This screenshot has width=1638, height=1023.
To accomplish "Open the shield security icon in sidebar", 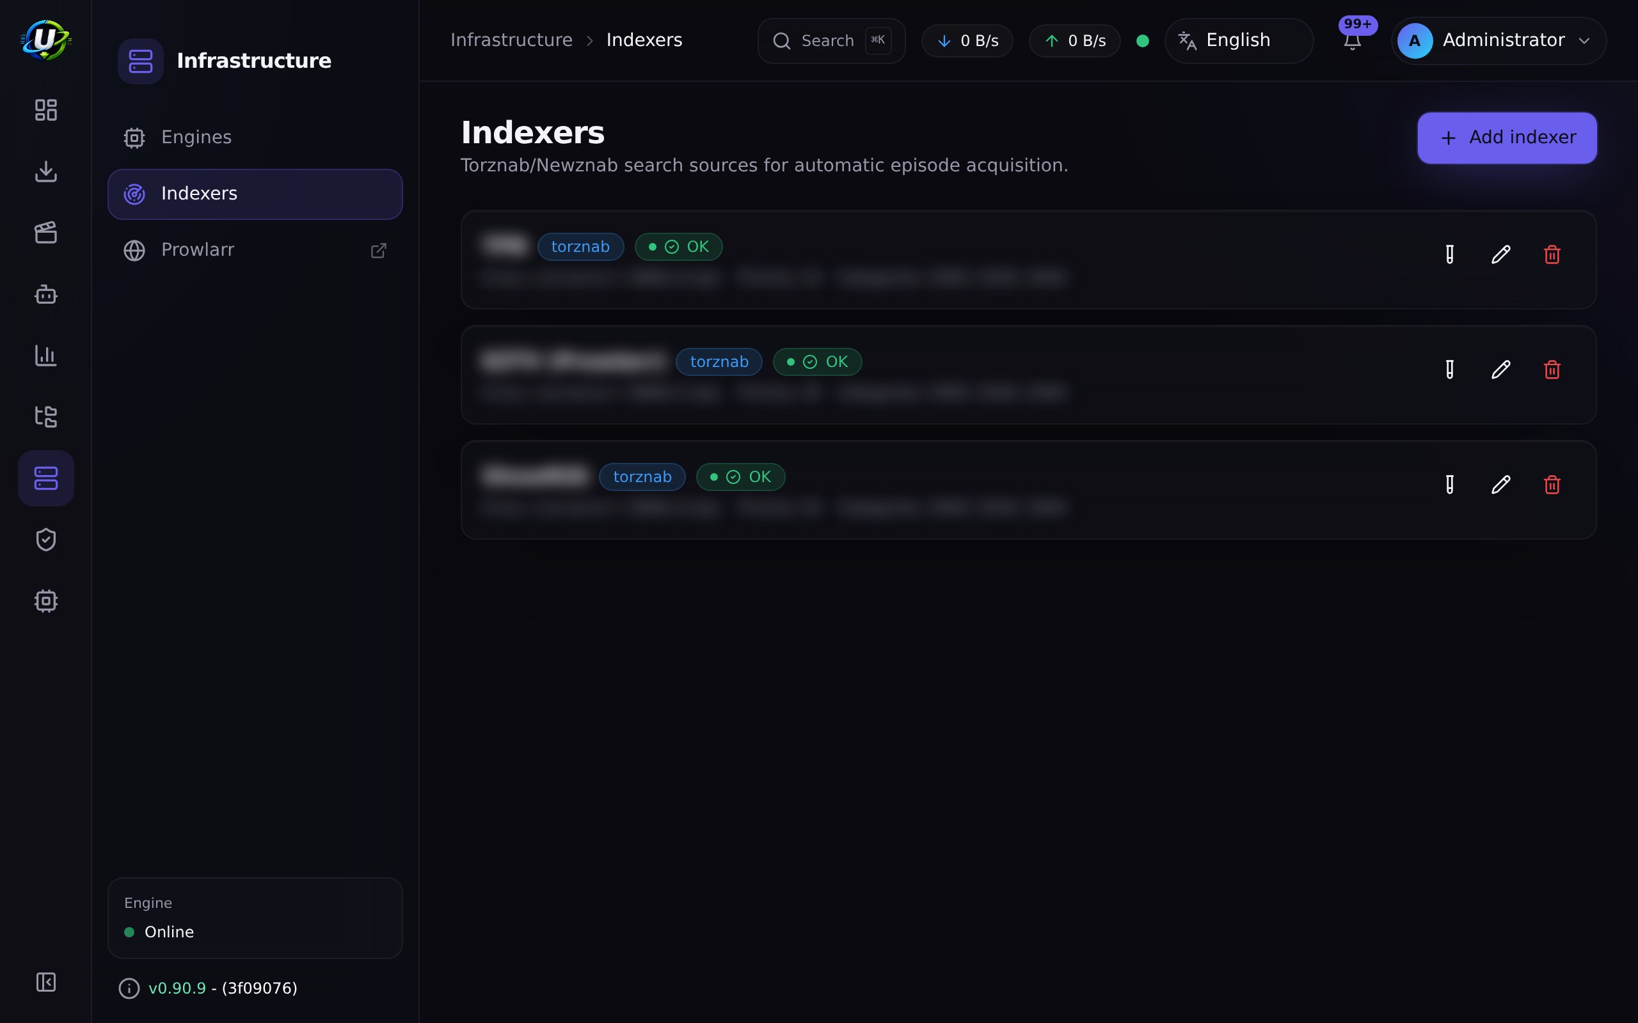I will point(45,539).
